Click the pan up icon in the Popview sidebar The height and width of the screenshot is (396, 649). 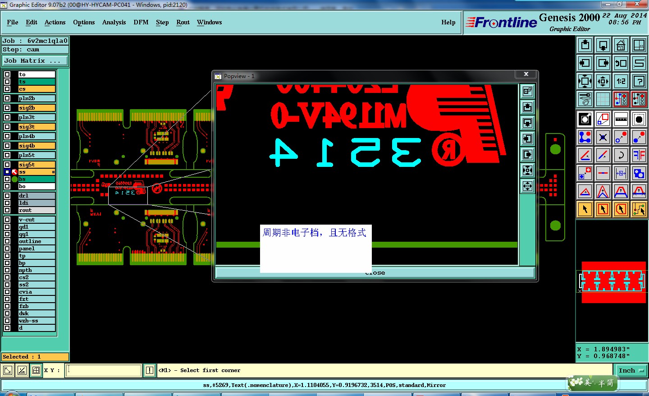(x=527, y=107)
